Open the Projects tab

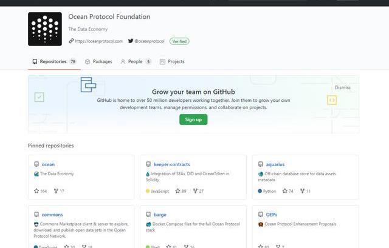[x=172, y=61]
